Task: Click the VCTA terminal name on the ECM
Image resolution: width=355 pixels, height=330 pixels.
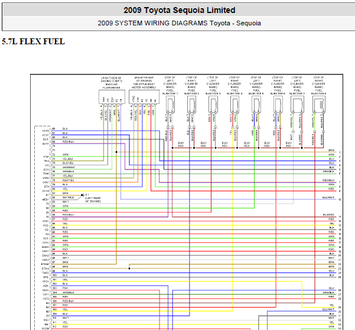Action: coord(45,191)
